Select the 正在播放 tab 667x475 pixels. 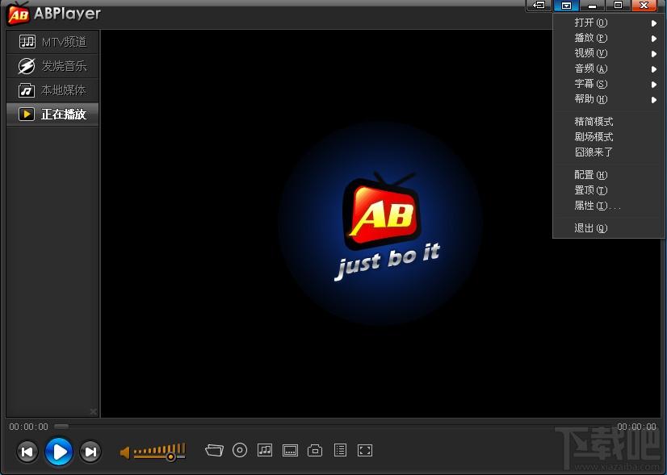point(52,115)
